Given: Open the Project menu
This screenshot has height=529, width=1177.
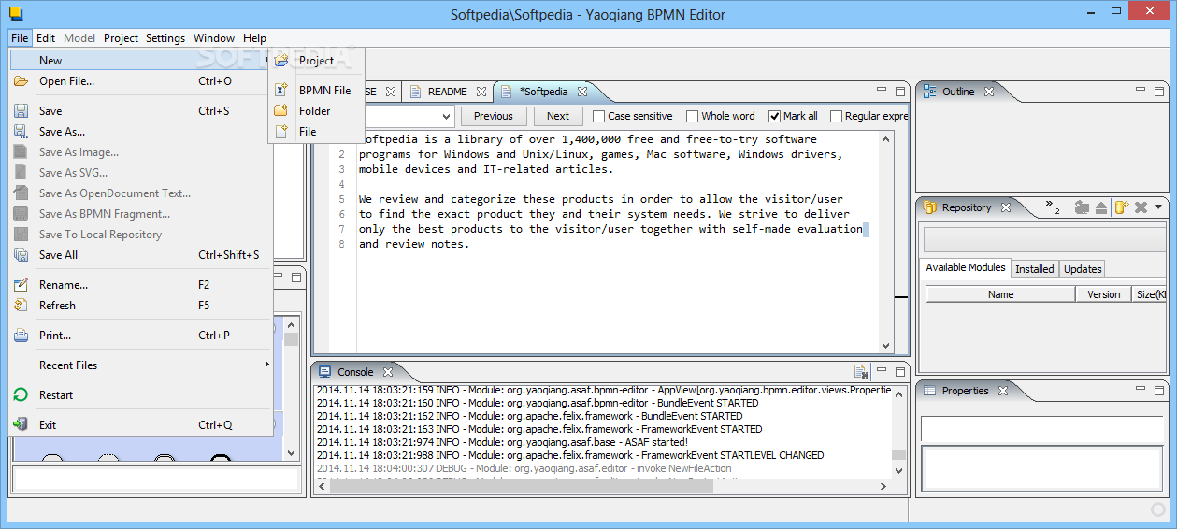Looking at the screenshot, I should click(x=121, y=38).
